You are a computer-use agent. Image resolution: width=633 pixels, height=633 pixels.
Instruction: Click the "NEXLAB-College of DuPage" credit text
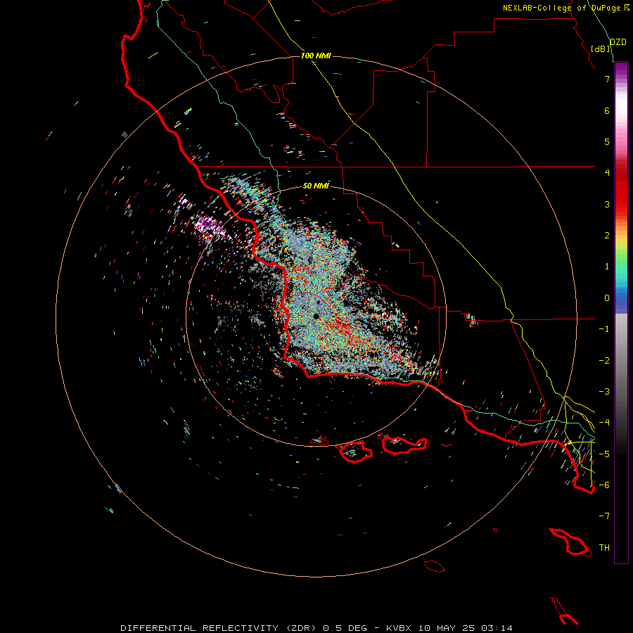(x=561, y=8)
